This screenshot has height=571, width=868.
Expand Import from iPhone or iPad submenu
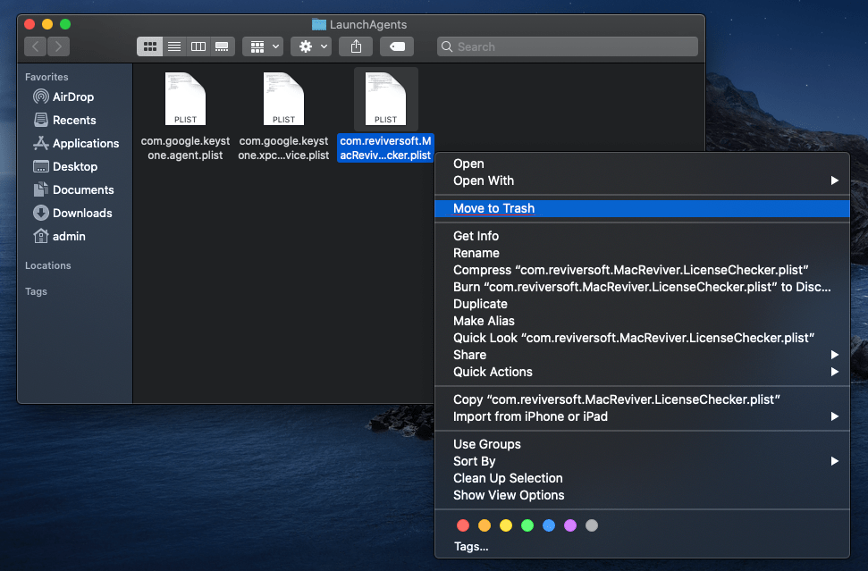coord(642,416)
